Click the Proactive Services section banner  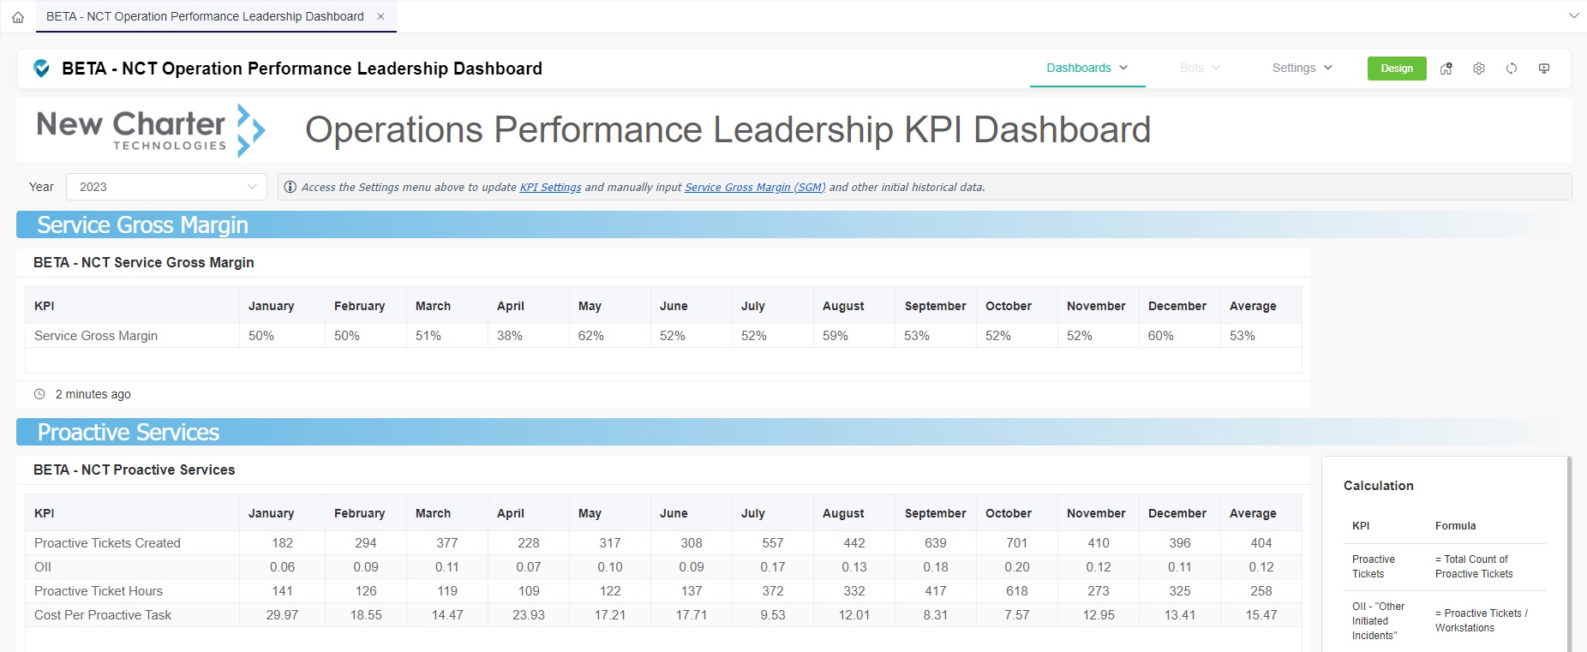tap(793, 432)
